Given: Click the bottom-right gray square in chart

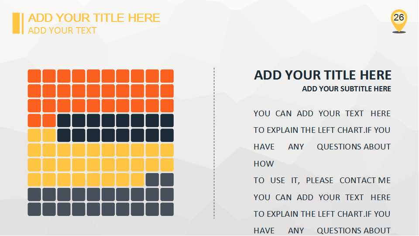Looking at the screenshot, I should (167, 209).
